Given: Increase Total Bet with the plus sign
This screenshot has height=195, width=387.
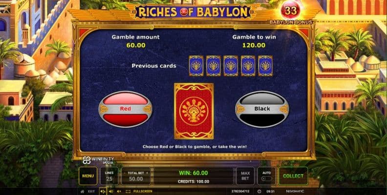Looking at the screenshot, I should click(x=147, y=173).
